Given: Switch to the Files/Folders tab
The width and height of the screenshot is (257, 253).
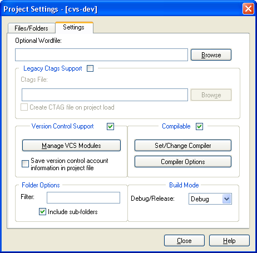Looking at the screenshot, I should tap(31, 28).
